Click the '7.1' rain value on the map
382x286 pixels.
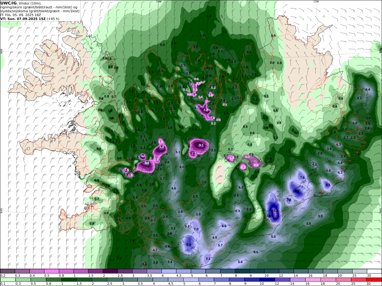pyautogui.click(x=208, y=259)
